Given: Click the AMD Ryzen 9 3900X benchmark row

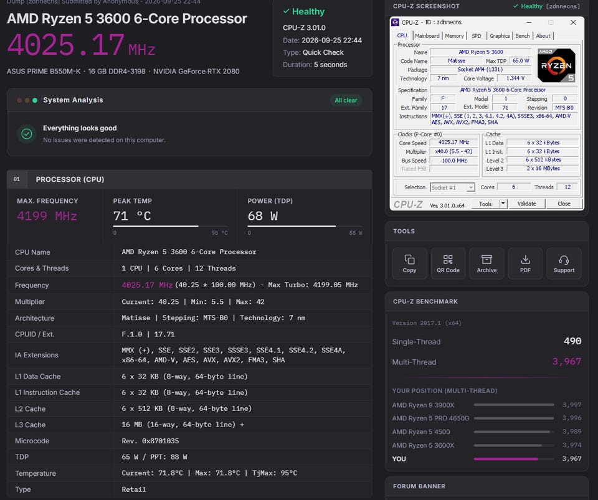Looking at the screenshot, I should pyautogui.click(x=486, y=405).
